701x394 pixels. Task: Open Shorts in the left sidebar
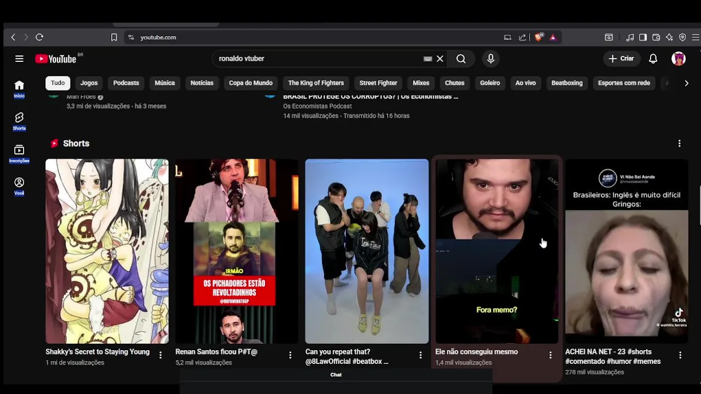pos(19,121)
